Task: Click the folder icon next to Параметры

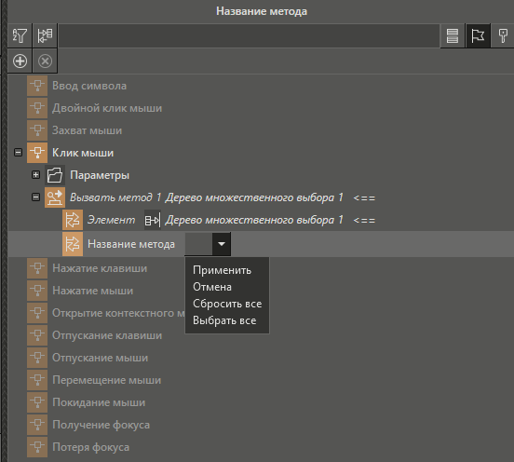Action: point(55,175)
